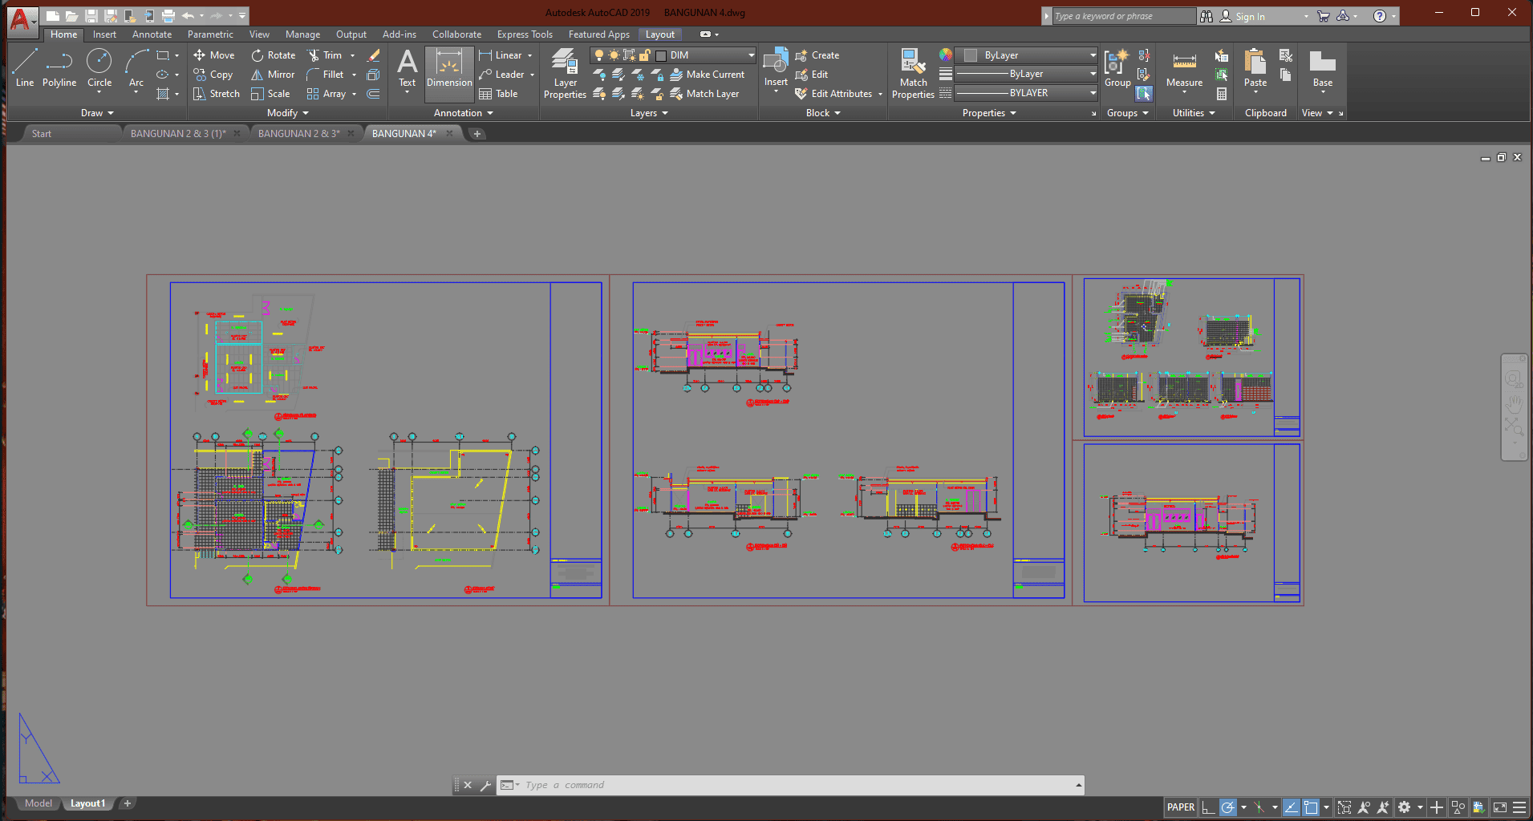
Task: Expand the Modify panel
Action: click(288, 113)
